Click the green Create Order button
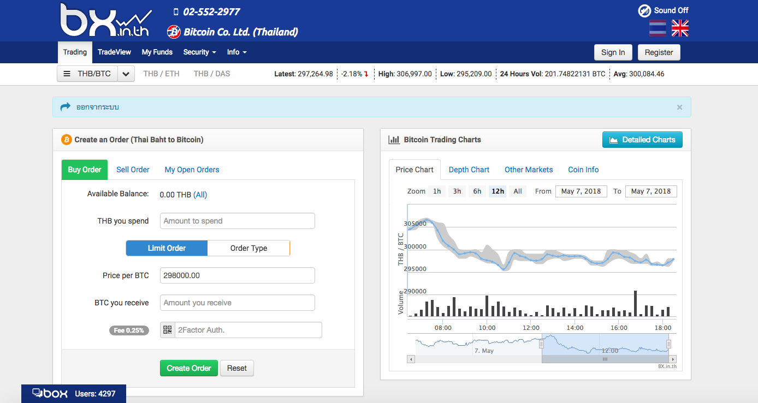The image size is (758, 403). click(x=189, y=368)
